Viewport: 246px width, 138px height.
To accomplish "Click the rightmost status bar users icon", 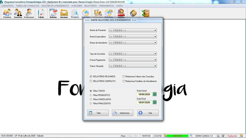I will pos(241,136).
